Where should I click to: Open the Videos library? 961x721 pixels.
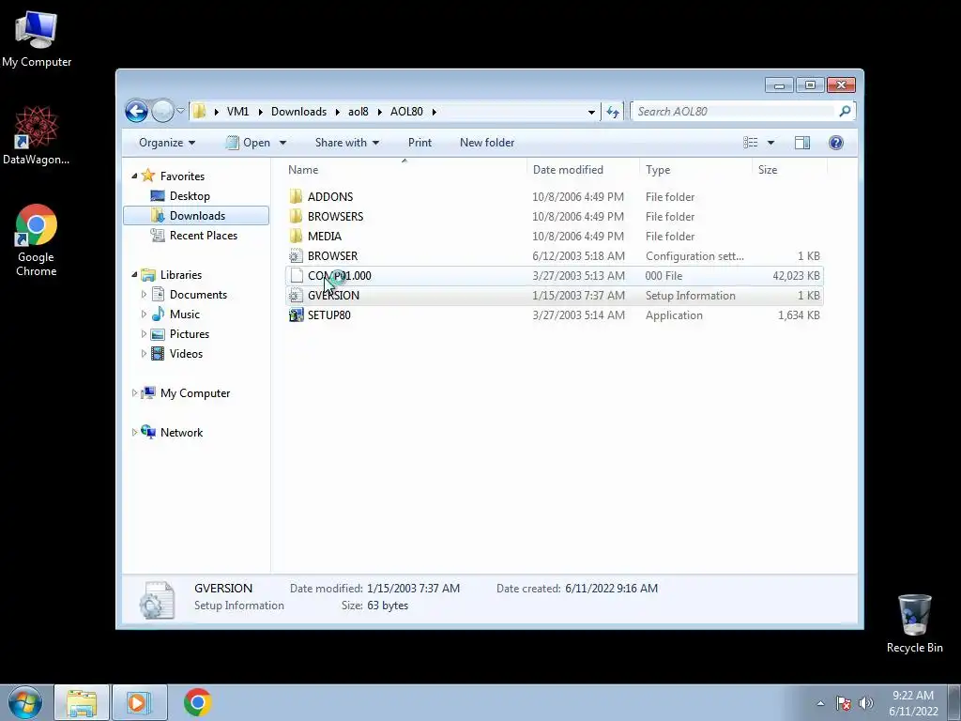[x=186, y=353]
